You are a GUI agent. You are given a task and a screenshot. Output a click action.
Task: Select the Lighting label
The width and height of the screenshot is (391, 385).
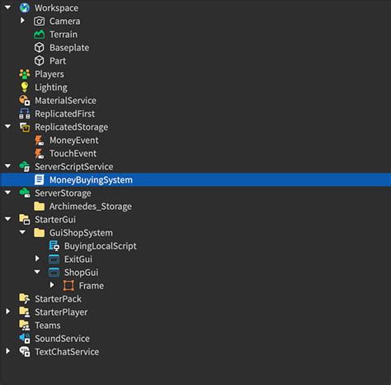[x=51, y=88]
